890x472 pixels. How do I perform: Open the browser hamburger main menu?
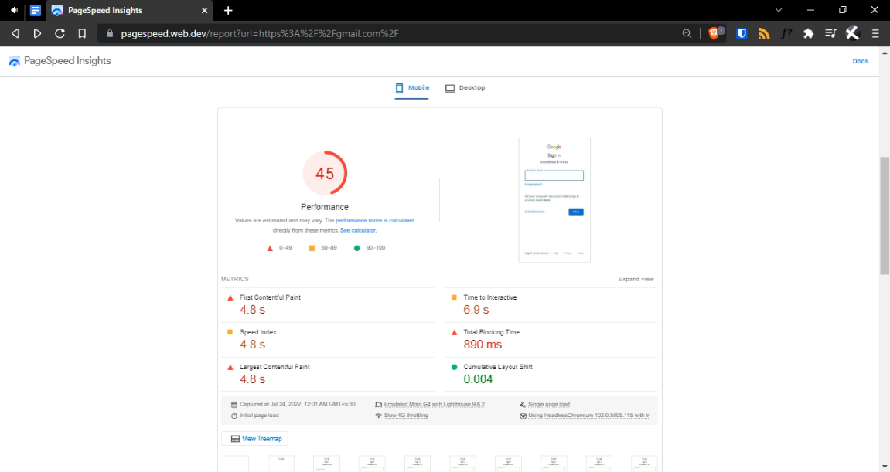point(875,33)
